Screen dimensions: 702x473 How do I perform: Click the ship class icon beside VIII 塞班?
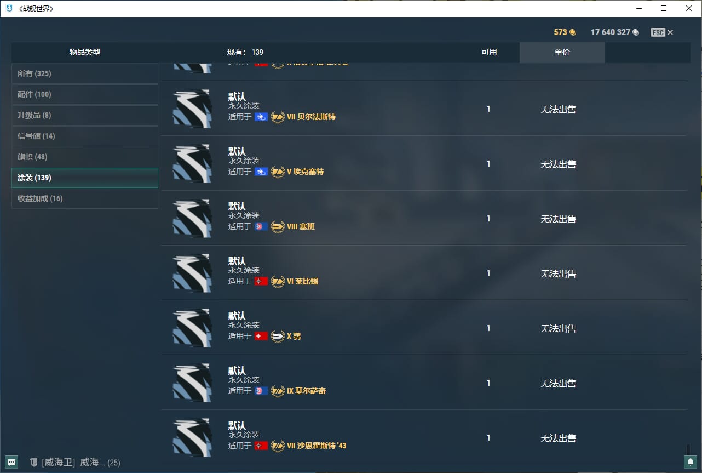(278, 226)
